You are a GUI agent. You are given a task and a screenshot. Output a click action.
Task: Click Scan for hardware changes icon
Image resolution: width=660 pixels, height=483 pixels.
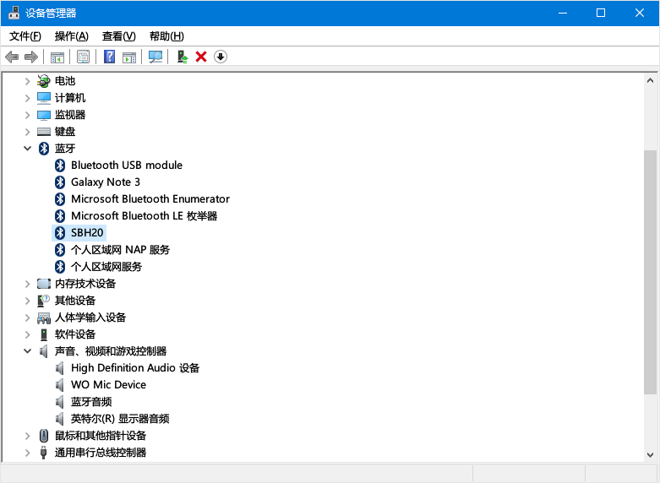tap(155, 57)
